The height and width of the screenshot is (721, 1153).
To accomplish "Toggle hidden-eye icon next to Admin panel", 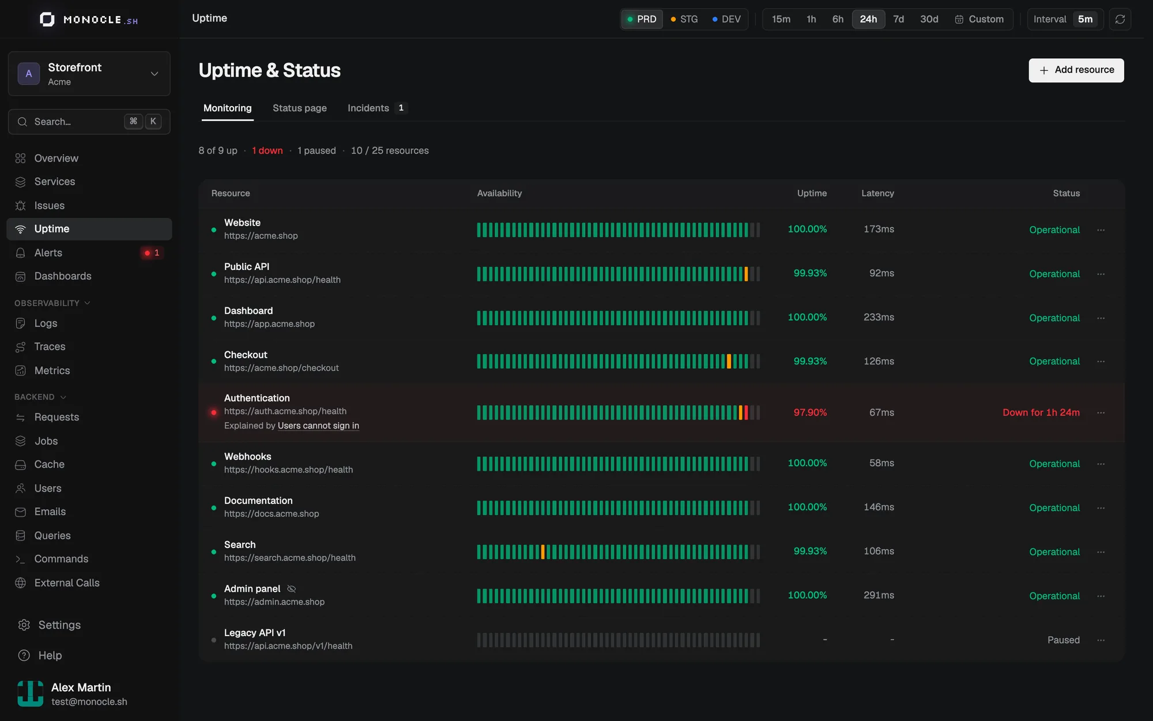I will (291, 589).
